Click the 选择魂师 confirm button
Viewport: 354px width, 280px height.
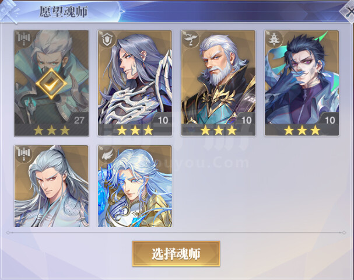(176, 254)
